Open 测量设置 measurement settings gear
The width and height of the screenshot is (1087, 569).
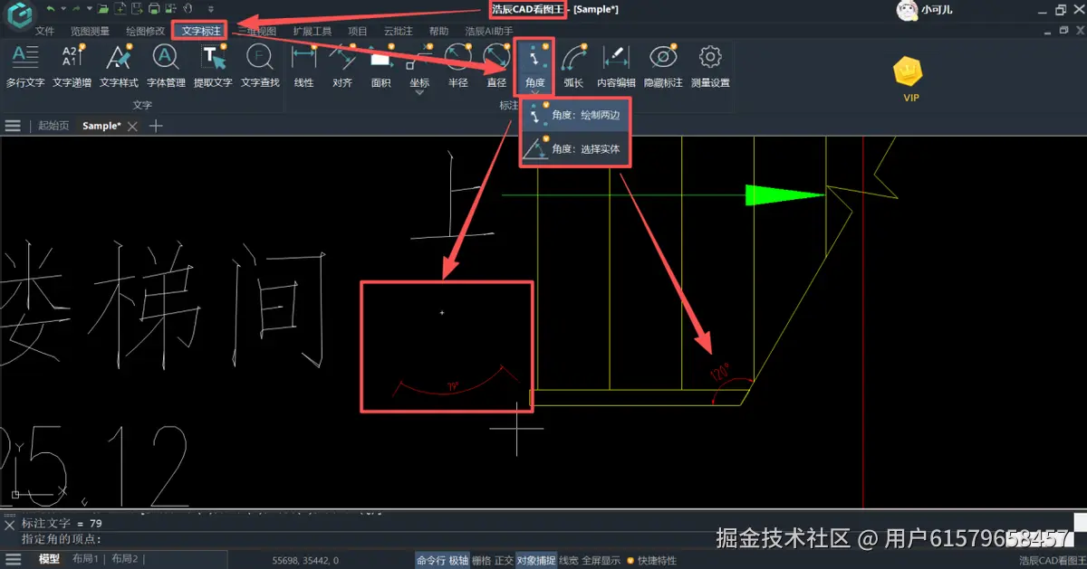(710, 66)
